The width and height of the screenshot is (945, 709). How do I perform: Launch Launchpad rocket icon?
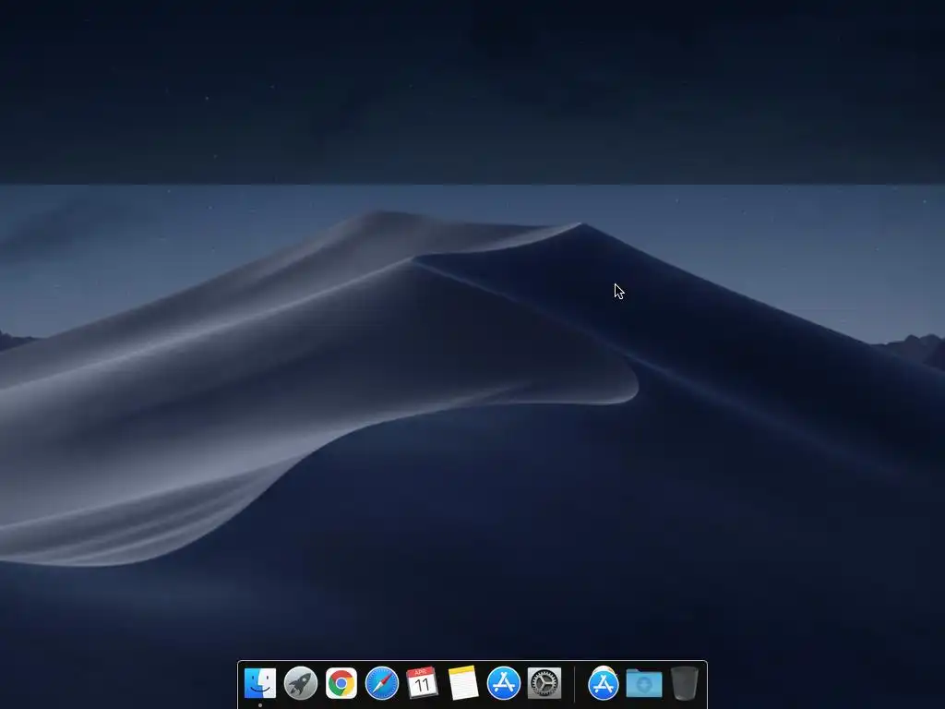[x=301, y=683]
